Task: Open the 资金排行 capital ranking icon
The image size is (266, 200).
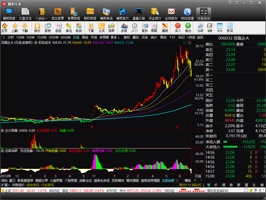Action: pos(155,14)
